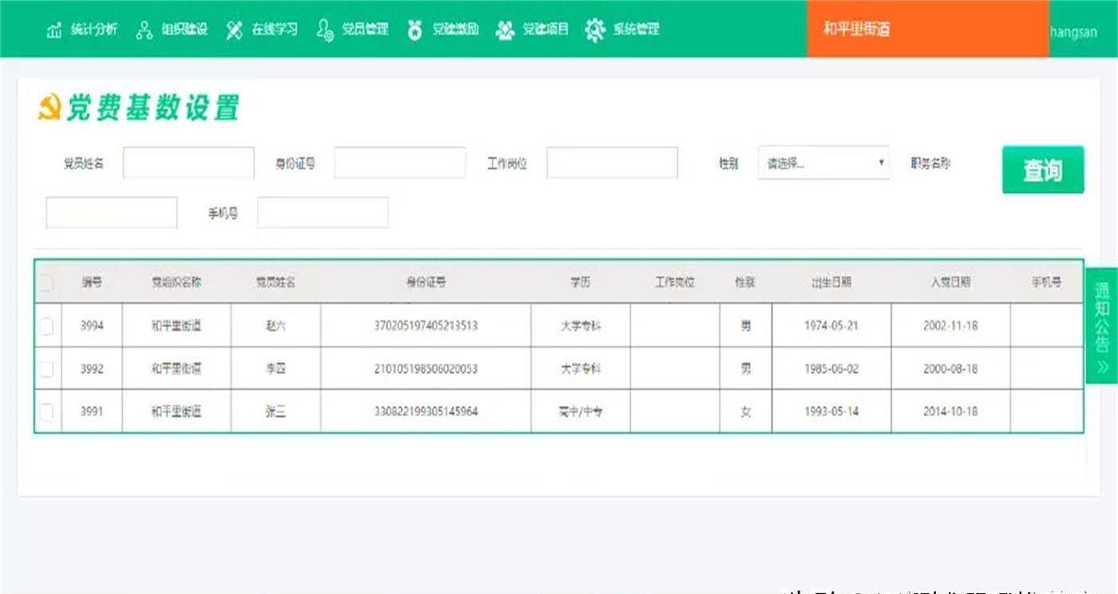Viewport: 1118px width, 594px height.
Task: Click the 党建项目 group icon
Action: click(x=505, y=30)
